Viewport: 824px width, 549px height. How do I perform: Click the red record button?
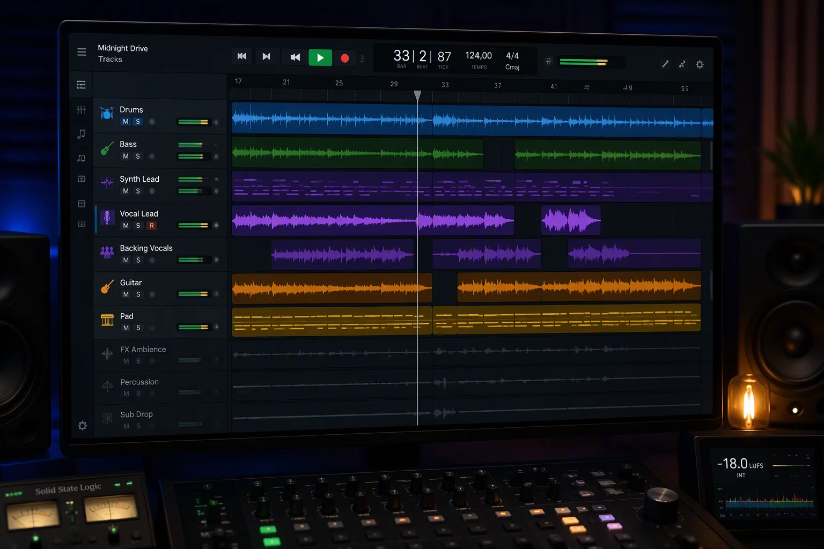345,58
